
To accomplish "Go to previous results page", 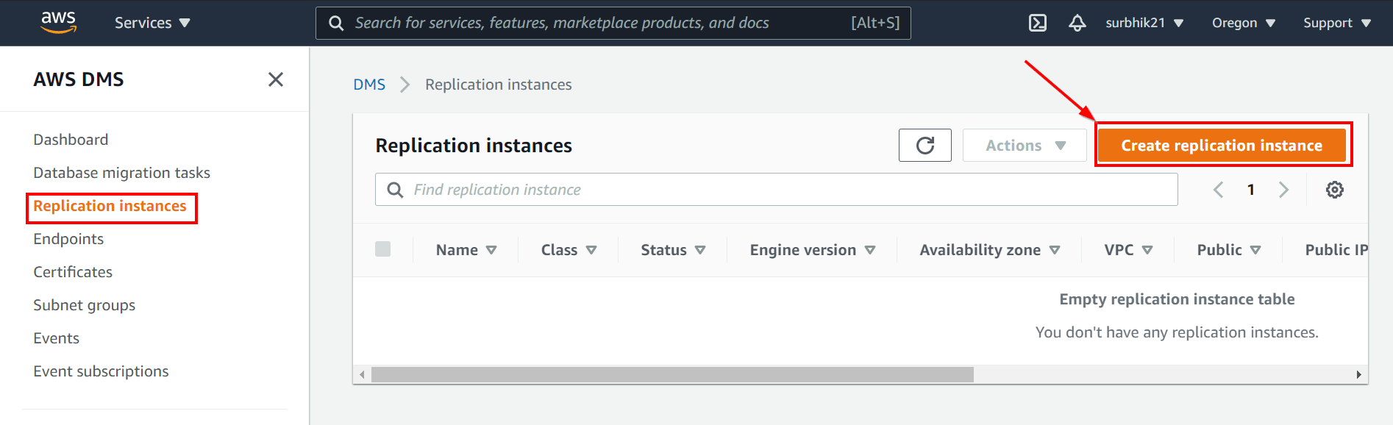I will click(x=1219, y=190).
